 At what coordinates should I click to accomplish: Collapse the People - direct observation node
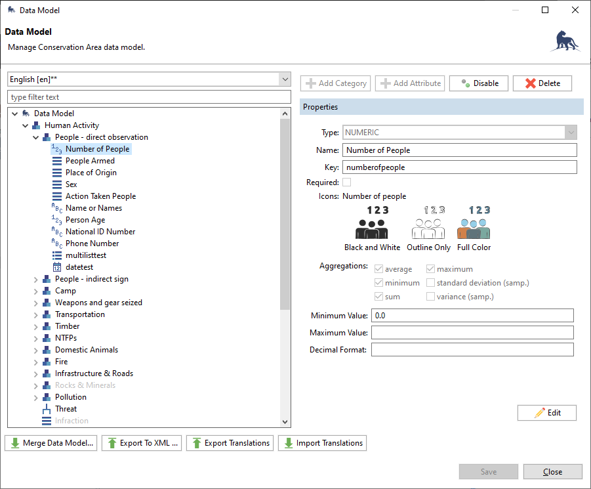(x=36, y=137)
